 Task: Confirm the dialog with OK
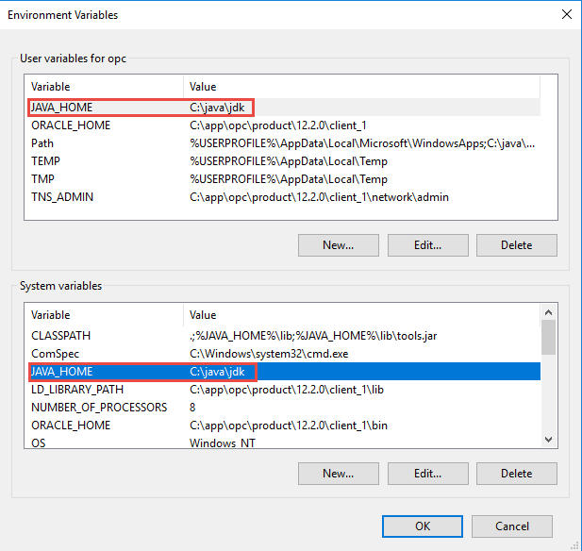tap(423, 526)
